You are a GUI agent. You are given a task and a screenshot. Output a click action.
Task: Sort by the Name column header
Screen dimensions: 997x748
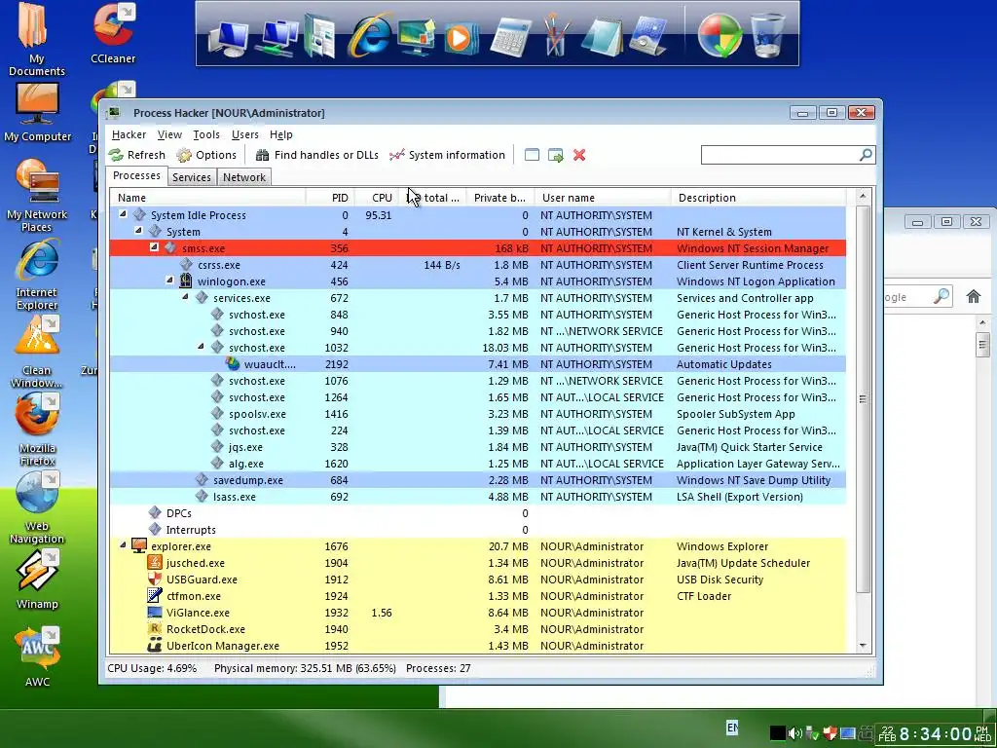[x=208, y=198]
